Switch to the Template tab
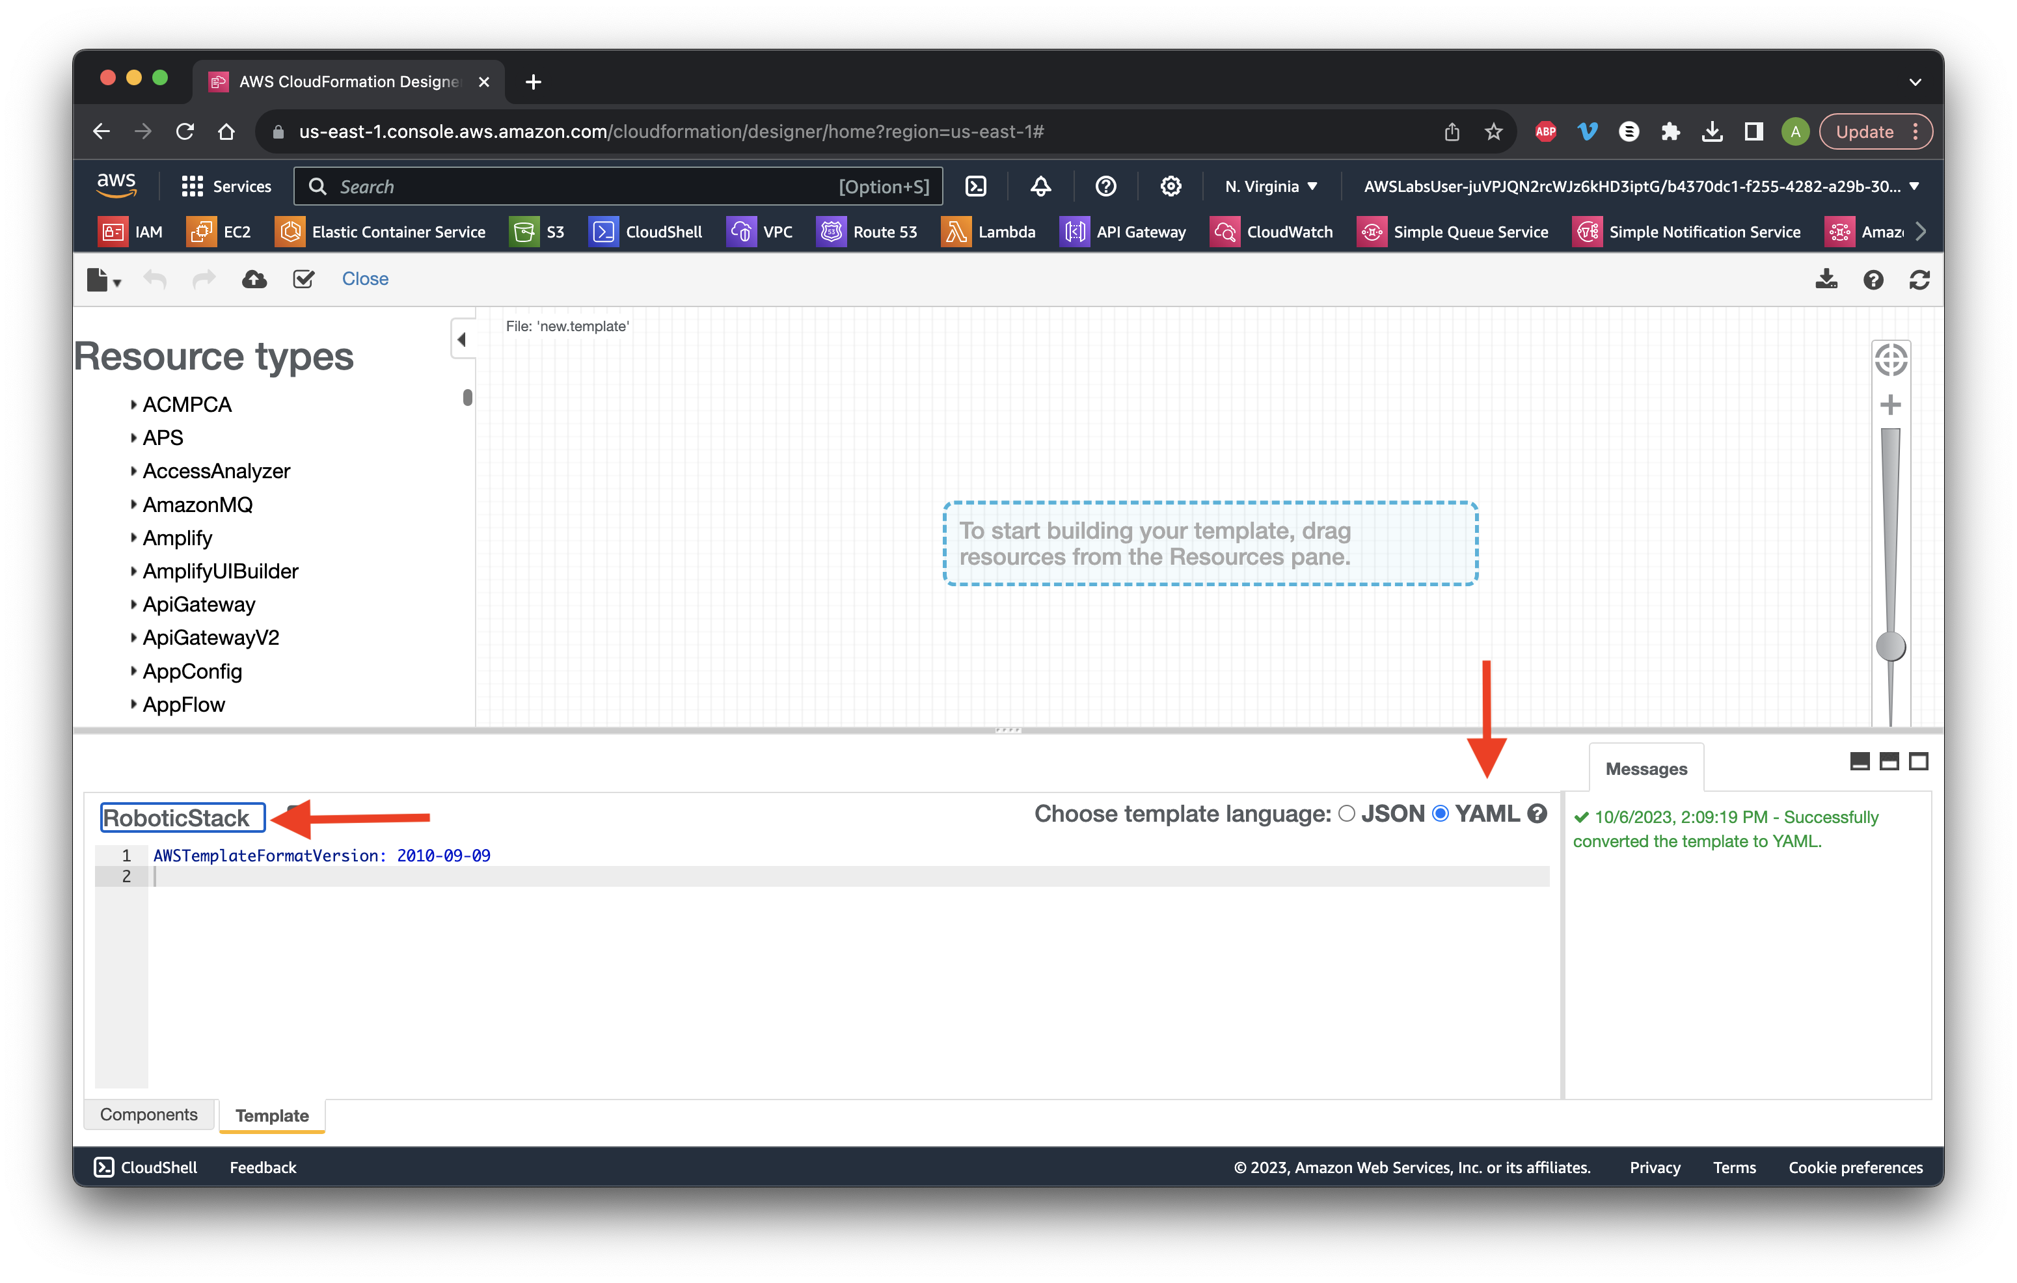This screenshot has width=2017, height=1283. pos(272,1116)
